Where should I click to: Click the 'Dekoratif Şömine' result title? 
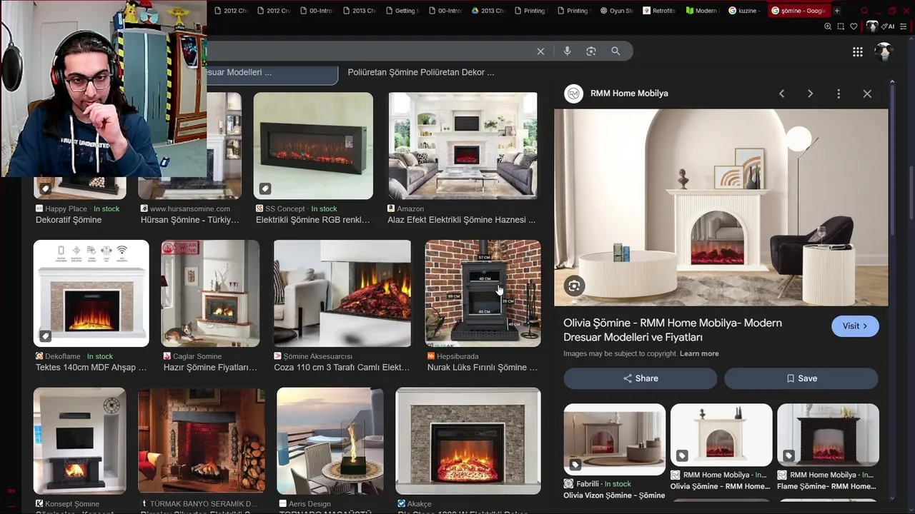click(x=69, y=220)
